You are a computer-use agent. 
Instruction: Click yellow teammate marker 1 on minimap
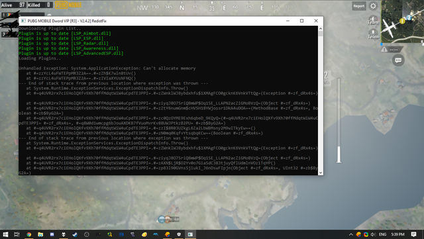pyautogui.click(x=402, y=21)
